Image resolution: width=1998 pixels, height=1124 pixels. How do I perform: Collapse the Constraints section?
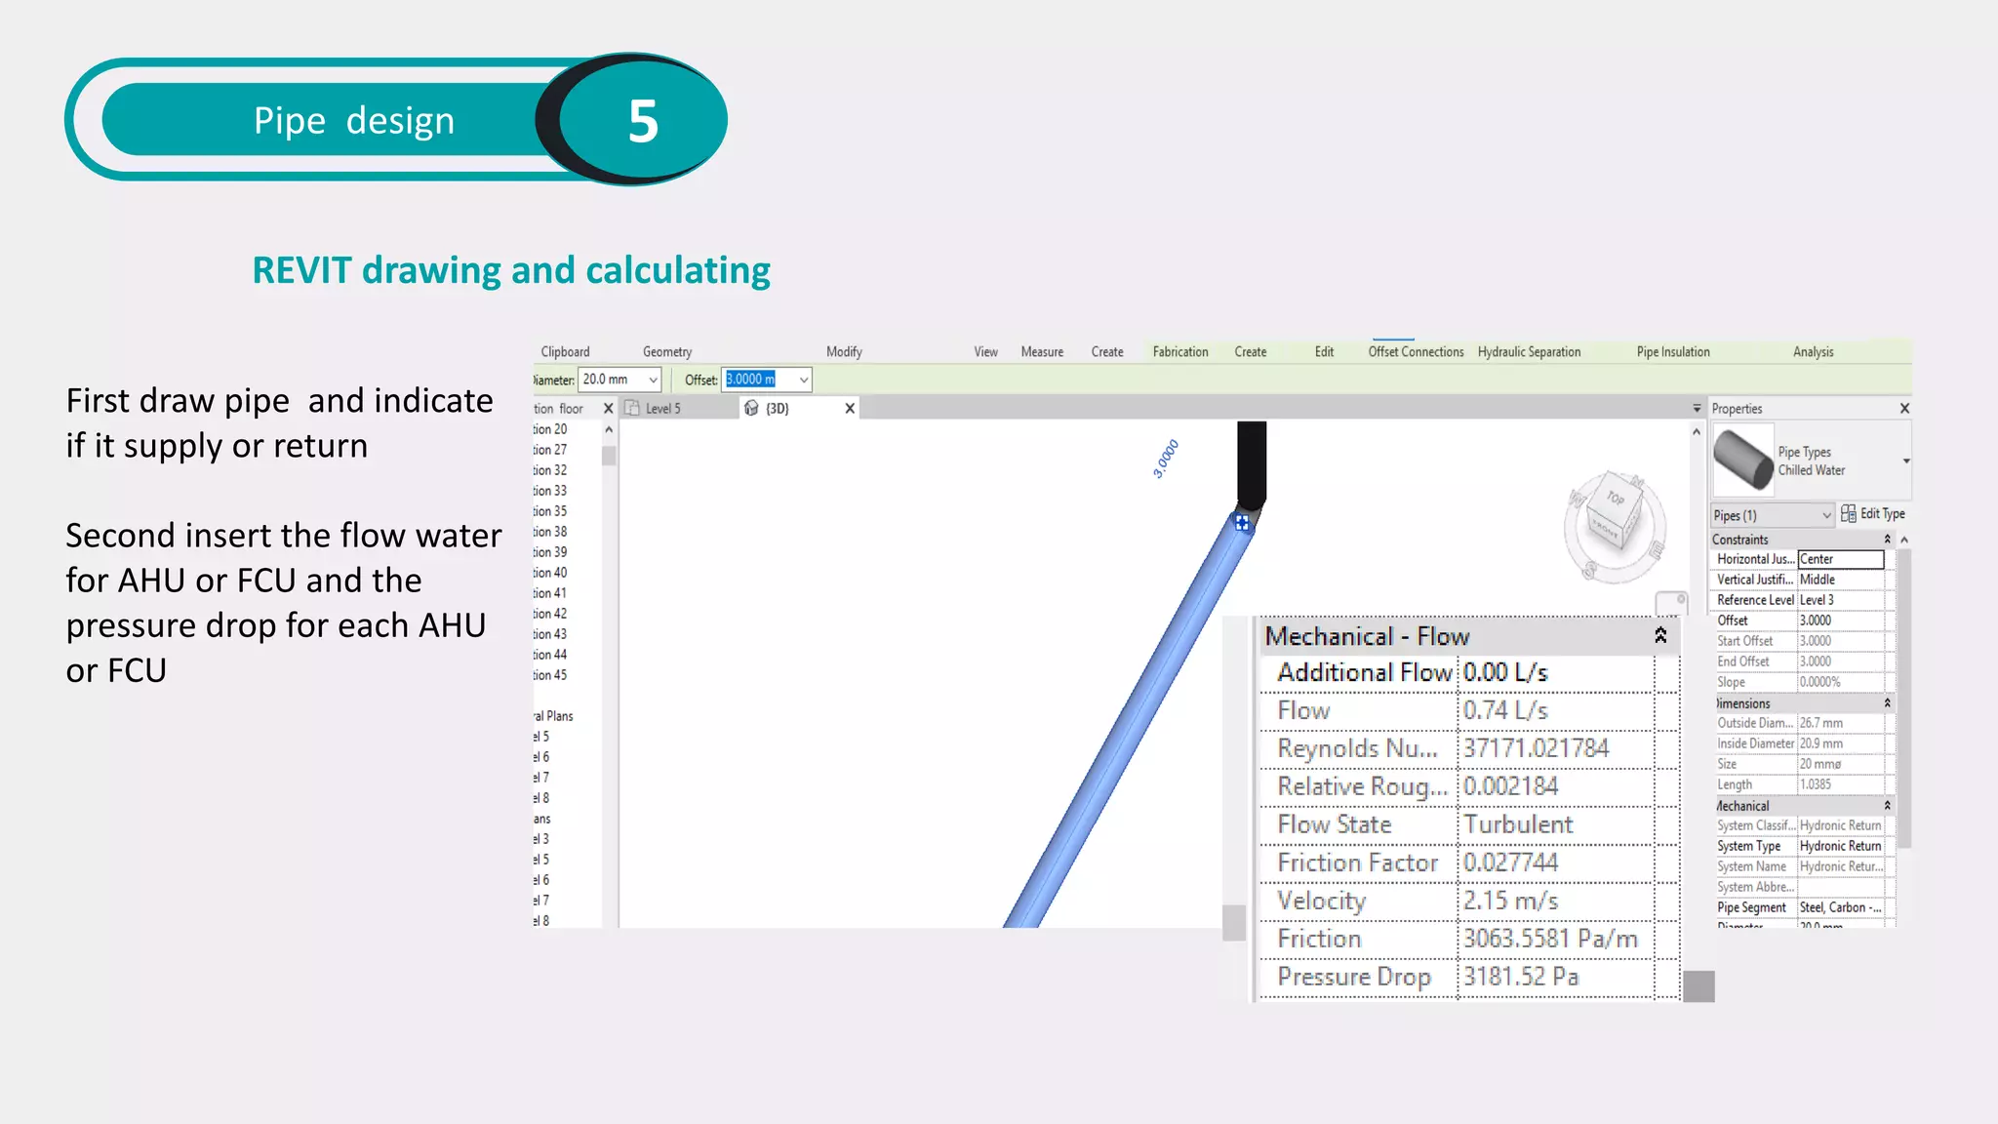[1887, 540]
